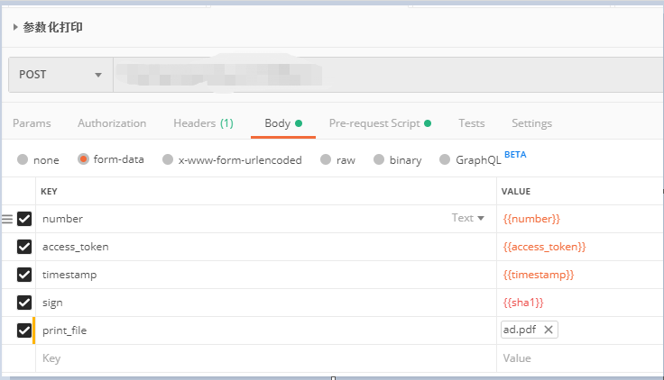Disable the timestamp parameter checkbox

pos(24,275)
